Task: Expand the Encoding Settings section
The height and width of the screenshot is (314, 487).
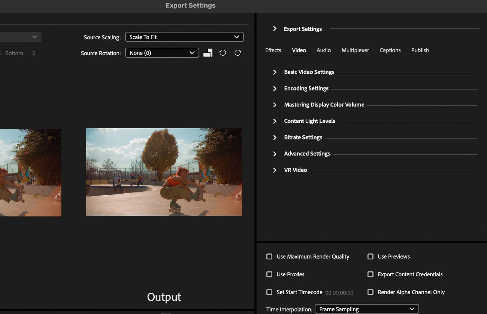Action: pyautogui.click(x=275, y=89)
